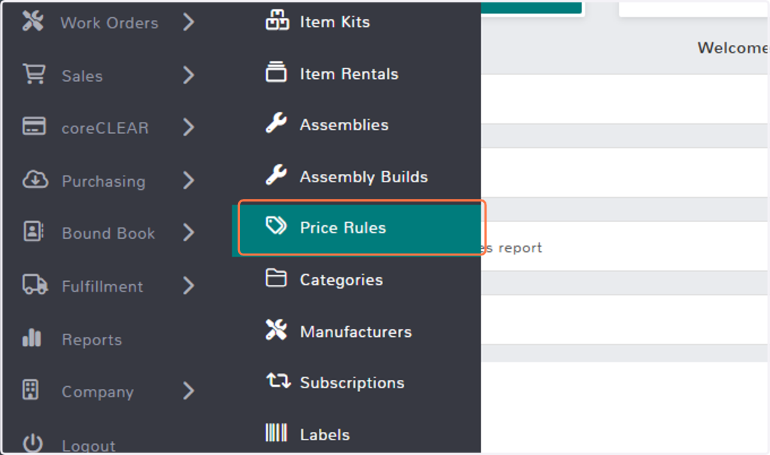
Task: Click the Subscriptions repeat arrows icon
Action: click(x=278, y=381)
